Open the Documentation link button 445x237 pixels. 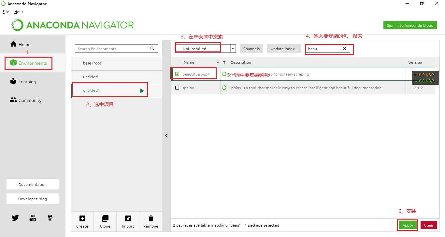(x=33, y=184)
